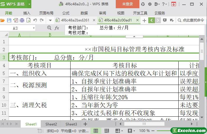Open the 开发工具 ribbon tab
Image resolution: width=207 pixels, height=134 pixels.
[x=140, y=13]
